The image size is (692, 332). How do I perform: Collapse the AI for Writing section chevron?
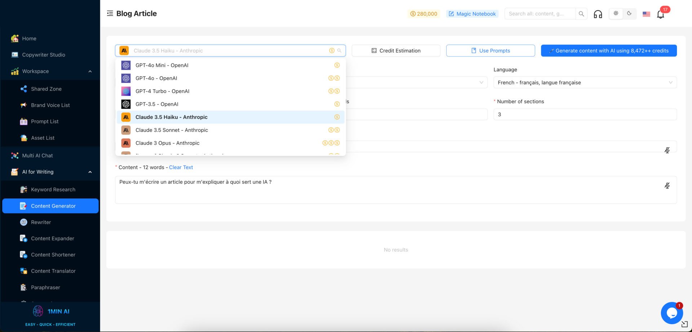click(x=90, y=172)
